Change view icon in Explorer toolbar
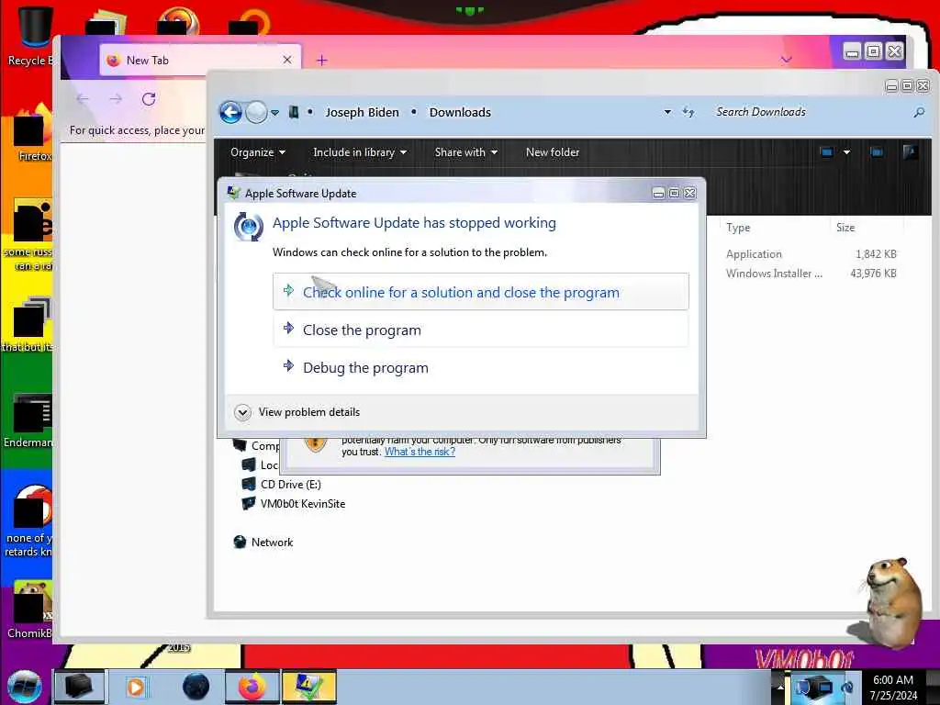This screenshot has height=705, width=940. pyautogui.click(x=827, y=152)
